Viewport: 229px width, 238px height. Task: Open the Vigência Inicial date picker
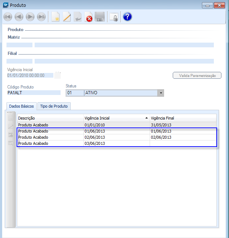58,75
